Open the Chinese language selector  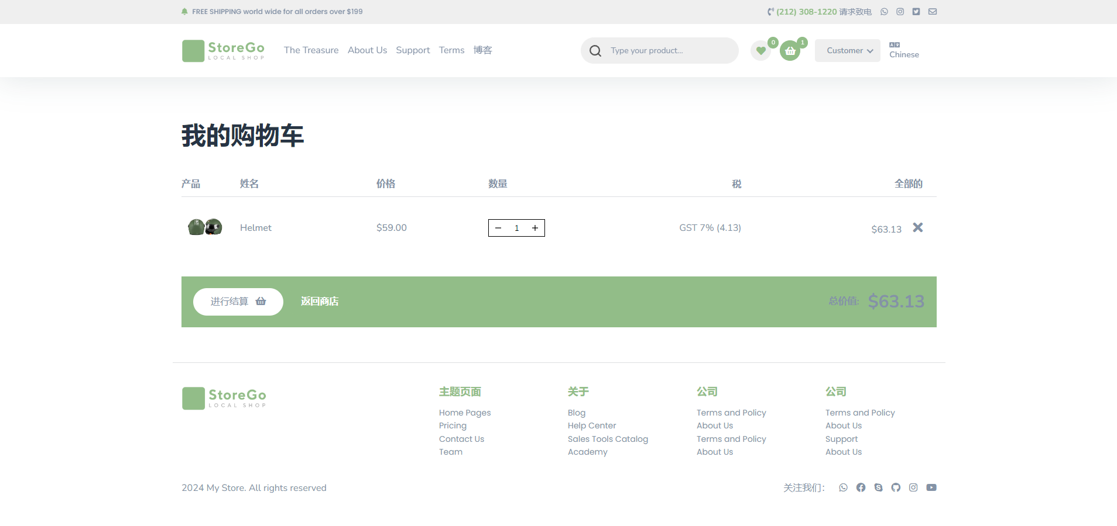pyautogui.click(x=903, y=50)
